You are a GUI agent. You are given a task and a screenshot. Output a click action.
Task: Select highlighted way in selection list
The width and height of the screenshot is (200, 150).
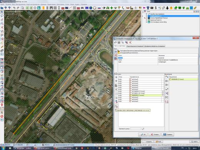183,79
